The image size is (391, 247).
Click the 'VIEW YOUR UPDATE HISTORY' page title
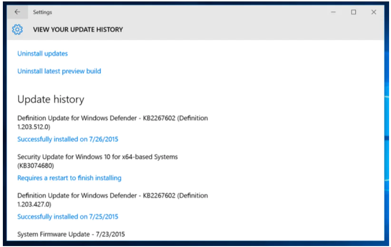coord(78,29)
